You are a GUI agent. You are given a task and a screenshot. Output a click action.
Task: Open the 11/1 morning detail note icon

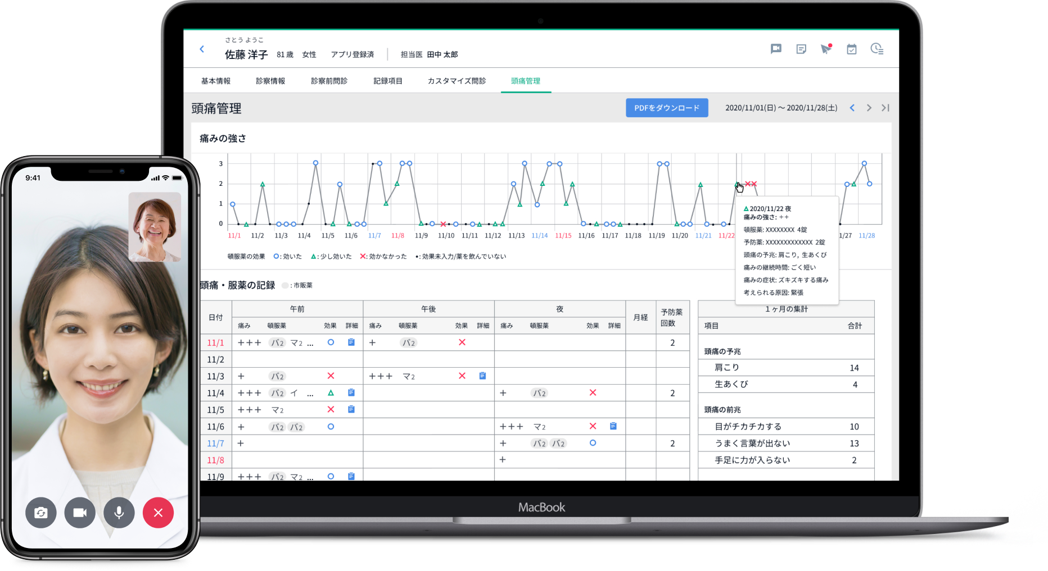click(x=351, y=342)
